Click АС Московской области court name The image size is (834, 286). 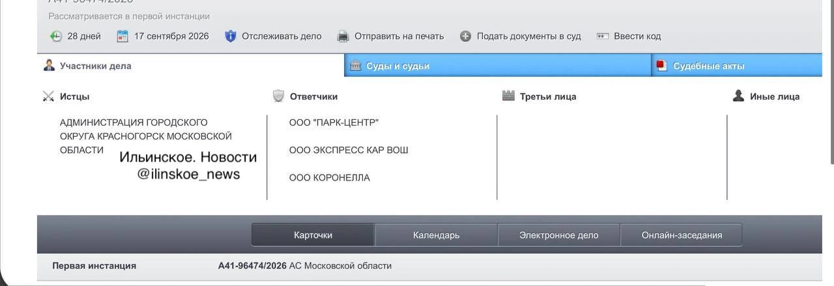tap(341, 266)
